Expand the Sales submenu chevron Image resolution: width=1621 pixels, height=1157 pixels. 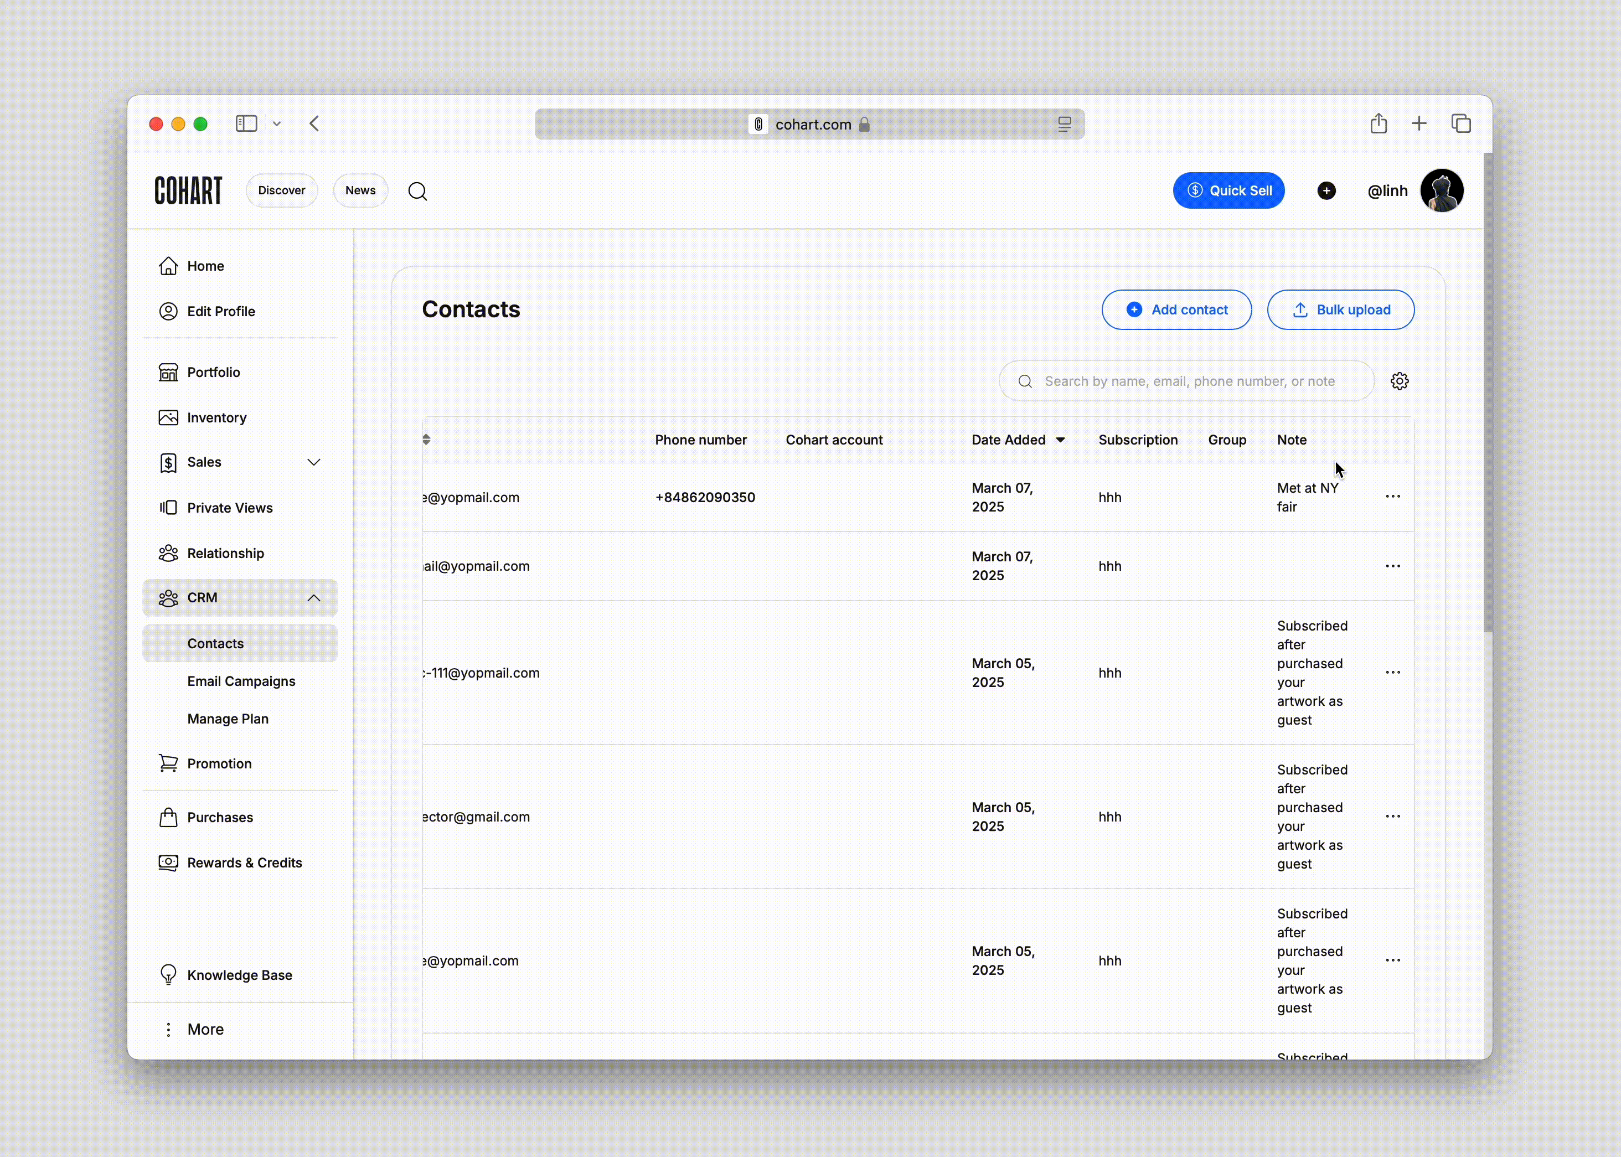pyautogui.click(x=313, y=462)
